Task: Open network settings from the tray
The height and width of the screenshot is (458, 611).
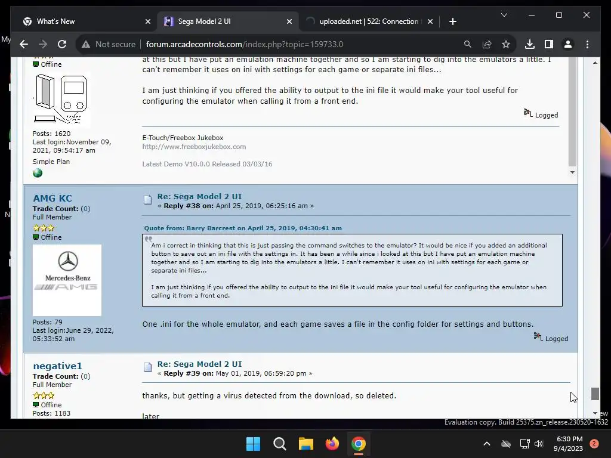Action: [x=524, y=444]
